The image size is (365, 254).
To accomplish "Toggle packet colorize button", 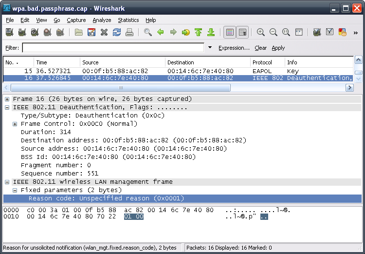I will tap(229, 33).
